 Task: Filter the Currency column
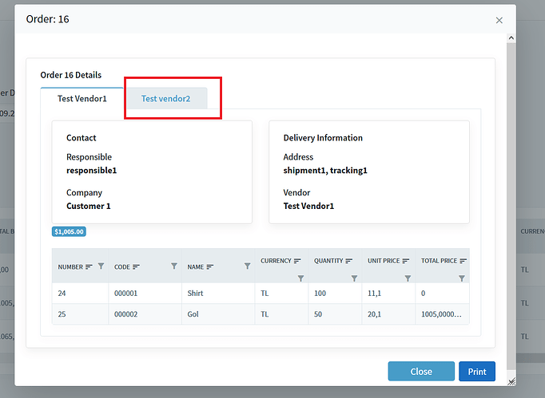click(x=300, y=278)
